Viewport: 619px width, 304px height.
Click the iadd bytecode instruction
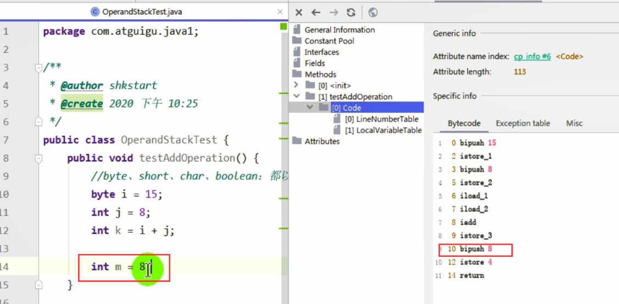click(x=468, y=222)
